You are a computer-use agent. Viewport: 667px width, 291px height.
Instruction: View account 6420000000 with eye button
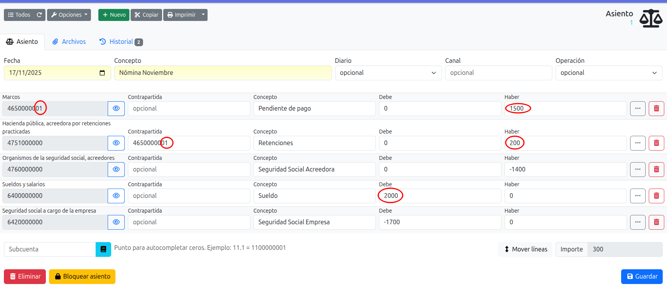tap(116, 222)
